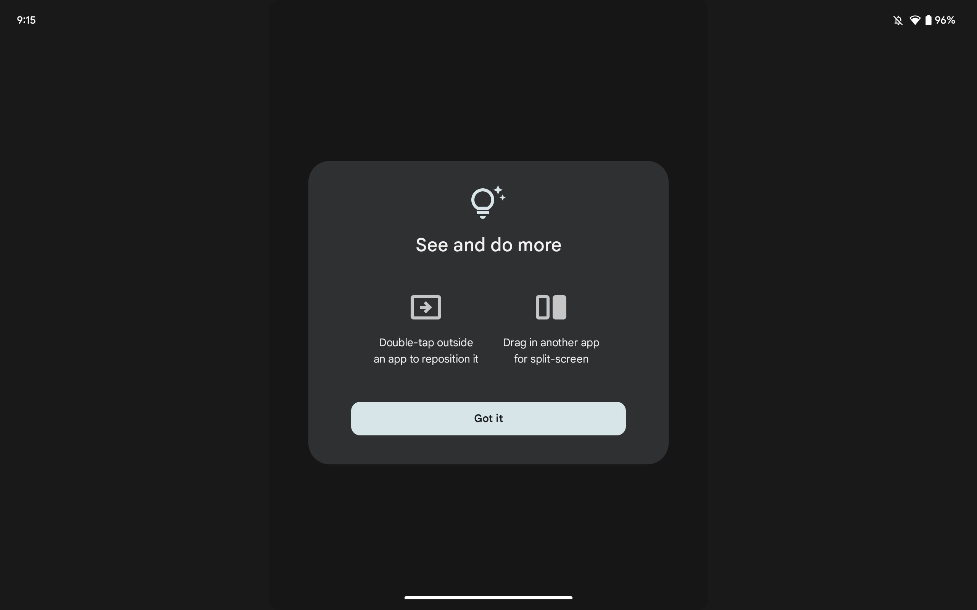
Task: Click the Wi-Fi status icon
Action: pyautogui.click(x=914, y=20)
